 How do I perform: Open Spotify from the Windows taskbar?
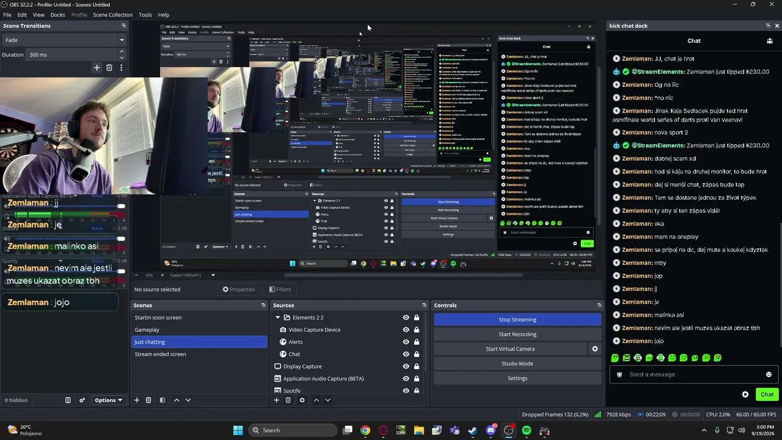[527, 430]
